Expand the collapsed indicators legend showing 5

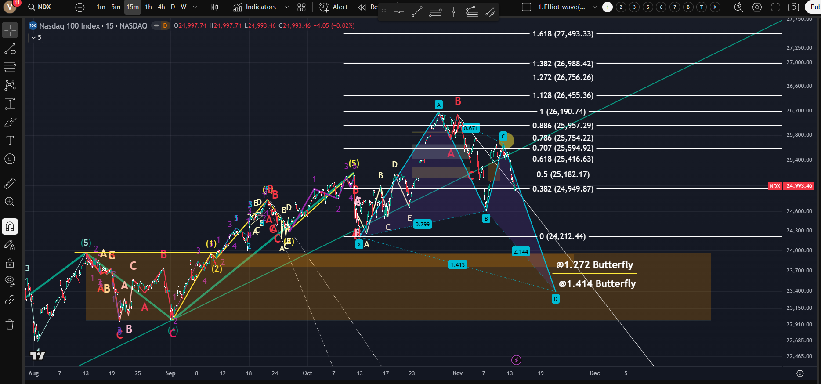[x=36, y=38]
